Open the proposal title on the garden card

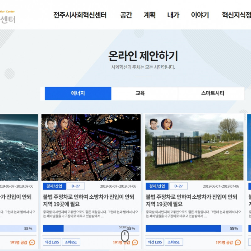tap(191, 200)
